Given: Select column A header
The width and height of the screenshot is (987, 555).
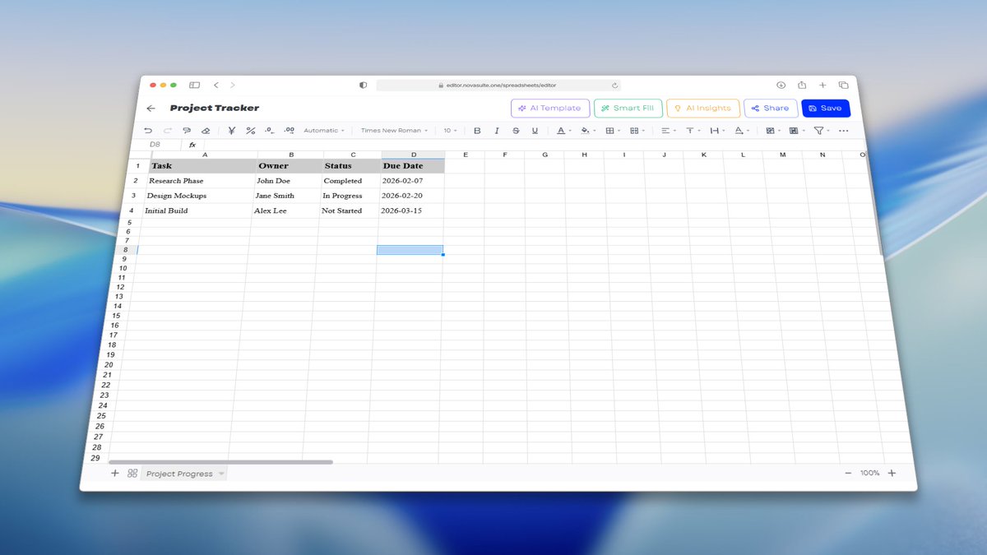Looking at the screenshot, I should 205,155.
